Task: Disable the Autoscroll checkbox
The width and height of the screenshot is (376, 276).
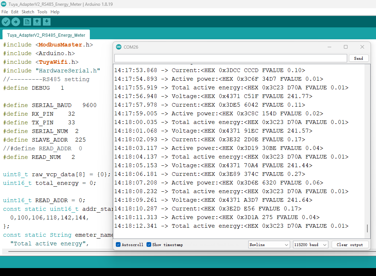Action: pos(118,245)
